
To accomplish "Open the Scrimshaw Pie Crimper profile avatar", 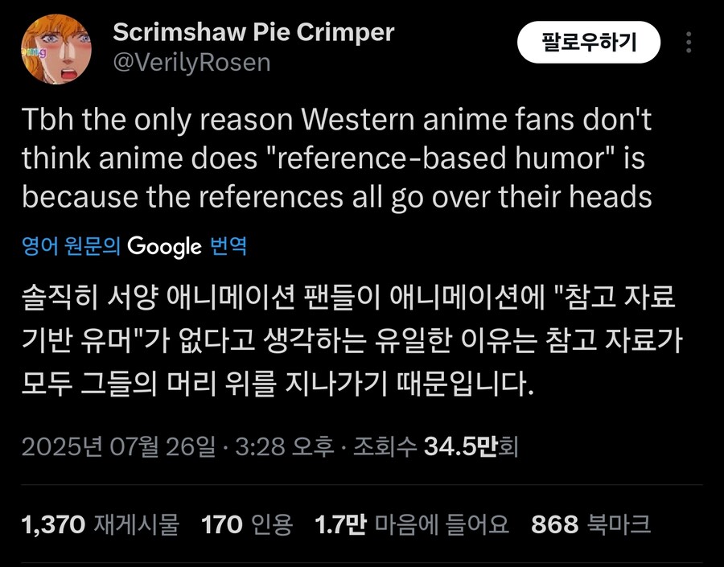I will click(56, 49).
